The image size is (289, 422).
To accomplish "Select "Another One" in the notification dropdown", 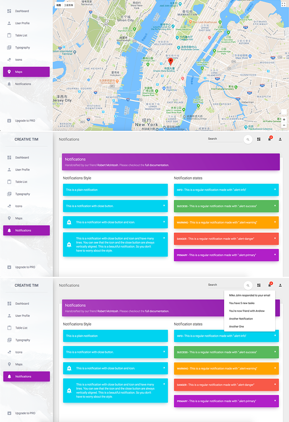I will (236, 327).
